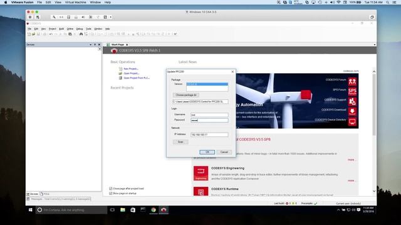Click the VMware settings wrench icon
This screenshot has width=401, height=225.
(x=54, y=17)
